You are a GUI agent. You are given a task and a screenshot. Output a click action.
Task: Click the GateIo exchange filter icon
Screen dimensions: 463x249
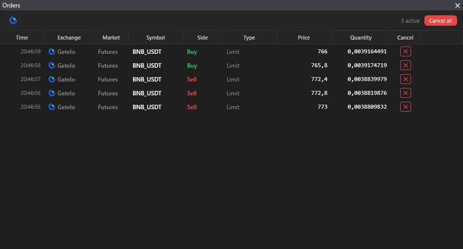(13, 20)
